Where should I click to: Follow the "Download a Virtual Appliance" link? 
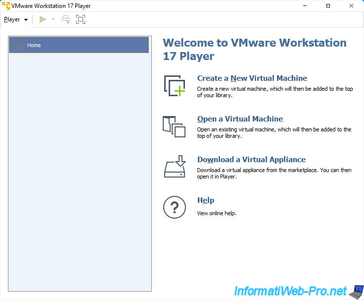coord(251,160)
